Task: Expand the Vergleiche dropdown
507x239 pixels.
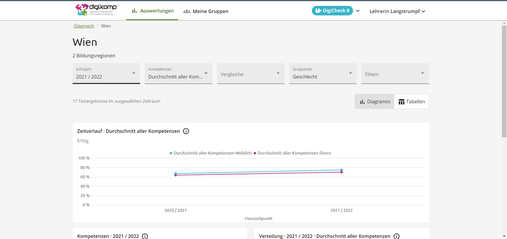Action: point(251,74)
